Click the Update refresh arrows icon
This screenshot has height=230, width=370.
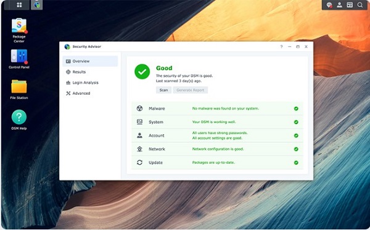coord(140,162)
